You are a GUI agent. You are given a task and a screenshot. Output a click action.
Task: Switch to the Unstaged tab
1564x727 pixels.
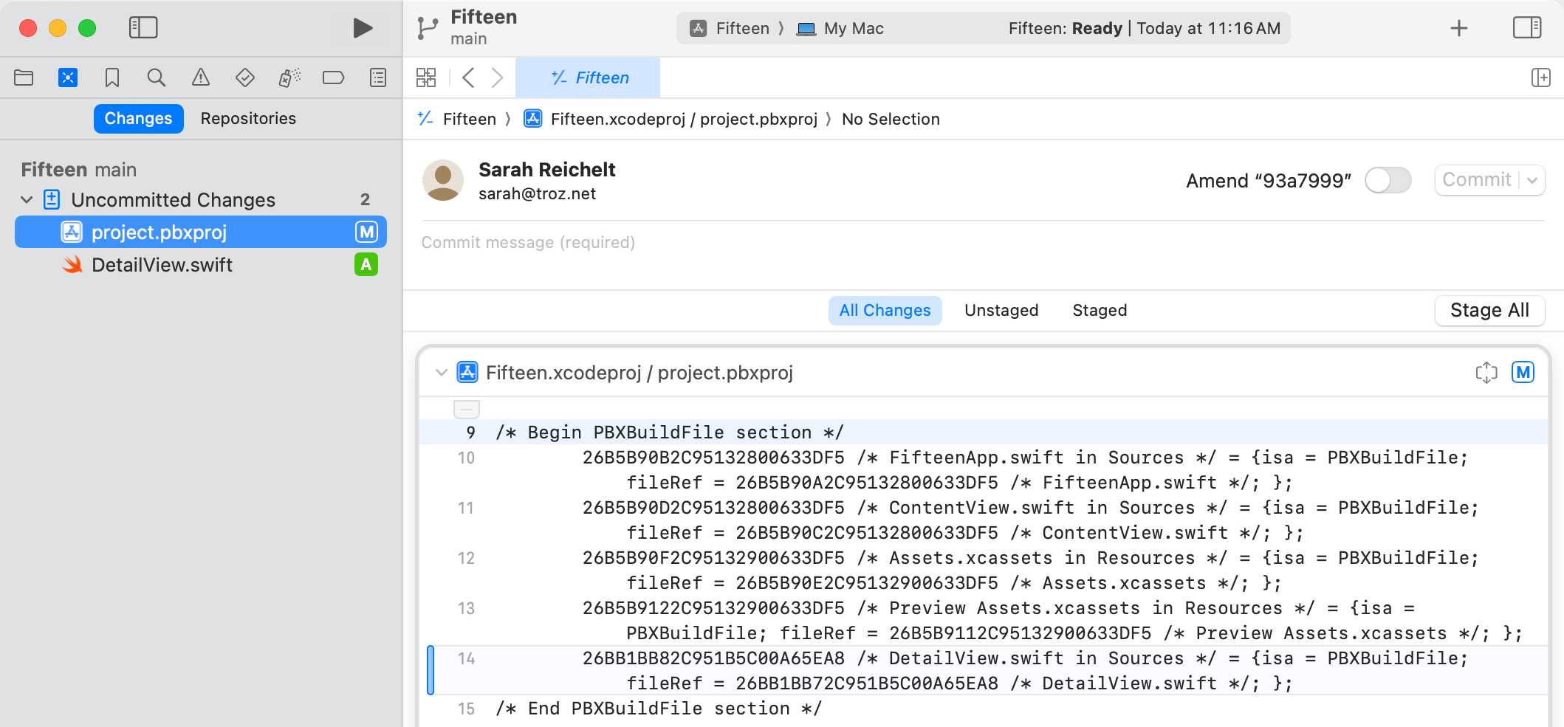click(x=1001, y=310)
